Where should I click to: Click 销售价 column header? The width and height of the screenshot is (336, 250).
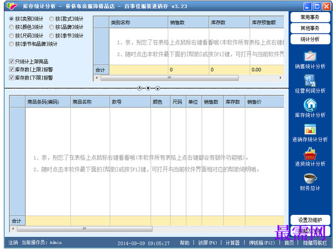click(265, 102)
